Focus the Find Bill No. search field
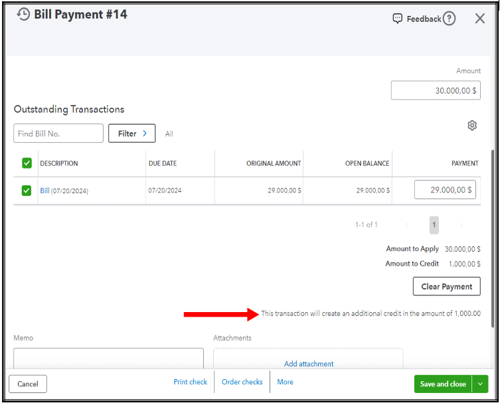The height and width of the screenshot is (405, 500). tap(58, 133)
